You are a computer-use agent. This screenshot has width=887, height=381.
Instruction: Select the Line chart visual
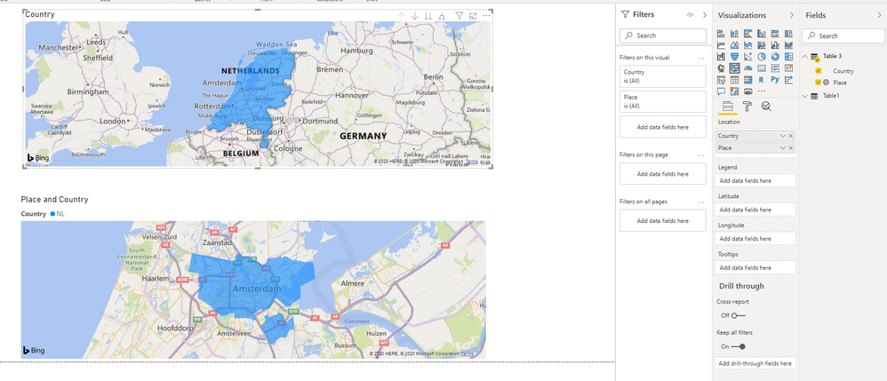click(722, 44)
